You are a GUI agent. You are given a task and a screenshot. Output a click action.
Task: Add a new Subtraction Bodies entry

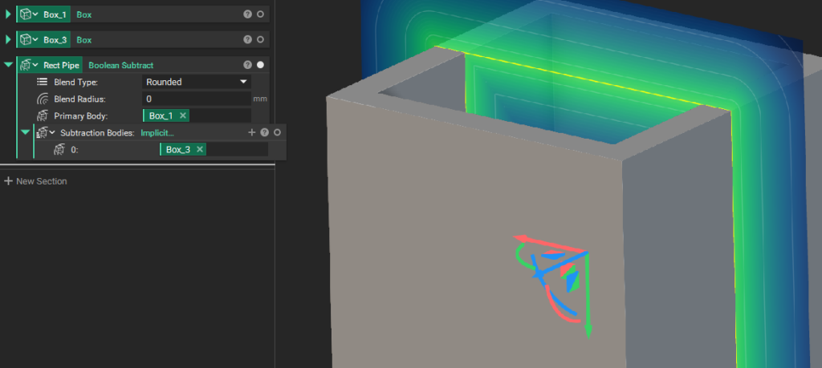coord(251,132)
